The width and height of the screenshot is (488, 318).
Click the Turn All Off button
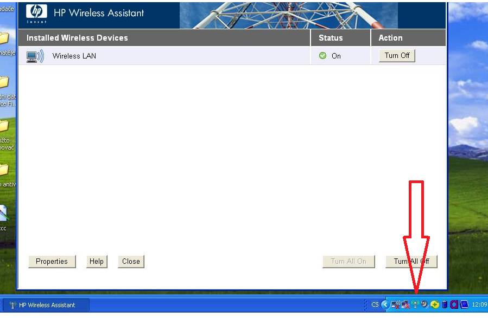click(411, 262)
